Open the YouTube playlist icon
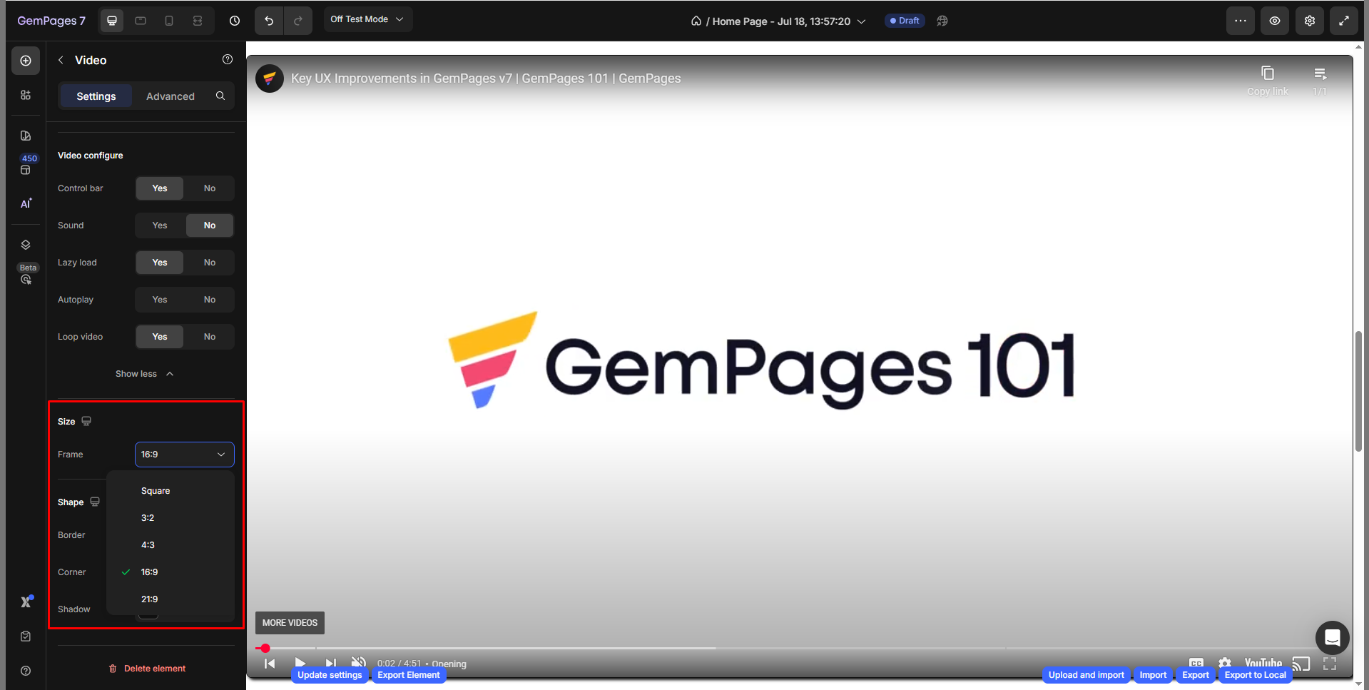Viewport: 1369px width, 690px height. (x=1320, y=80)
